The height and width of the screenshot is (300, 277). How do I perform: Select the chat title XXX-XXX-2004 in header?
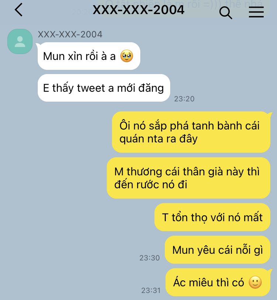click(x=138, y=10)
